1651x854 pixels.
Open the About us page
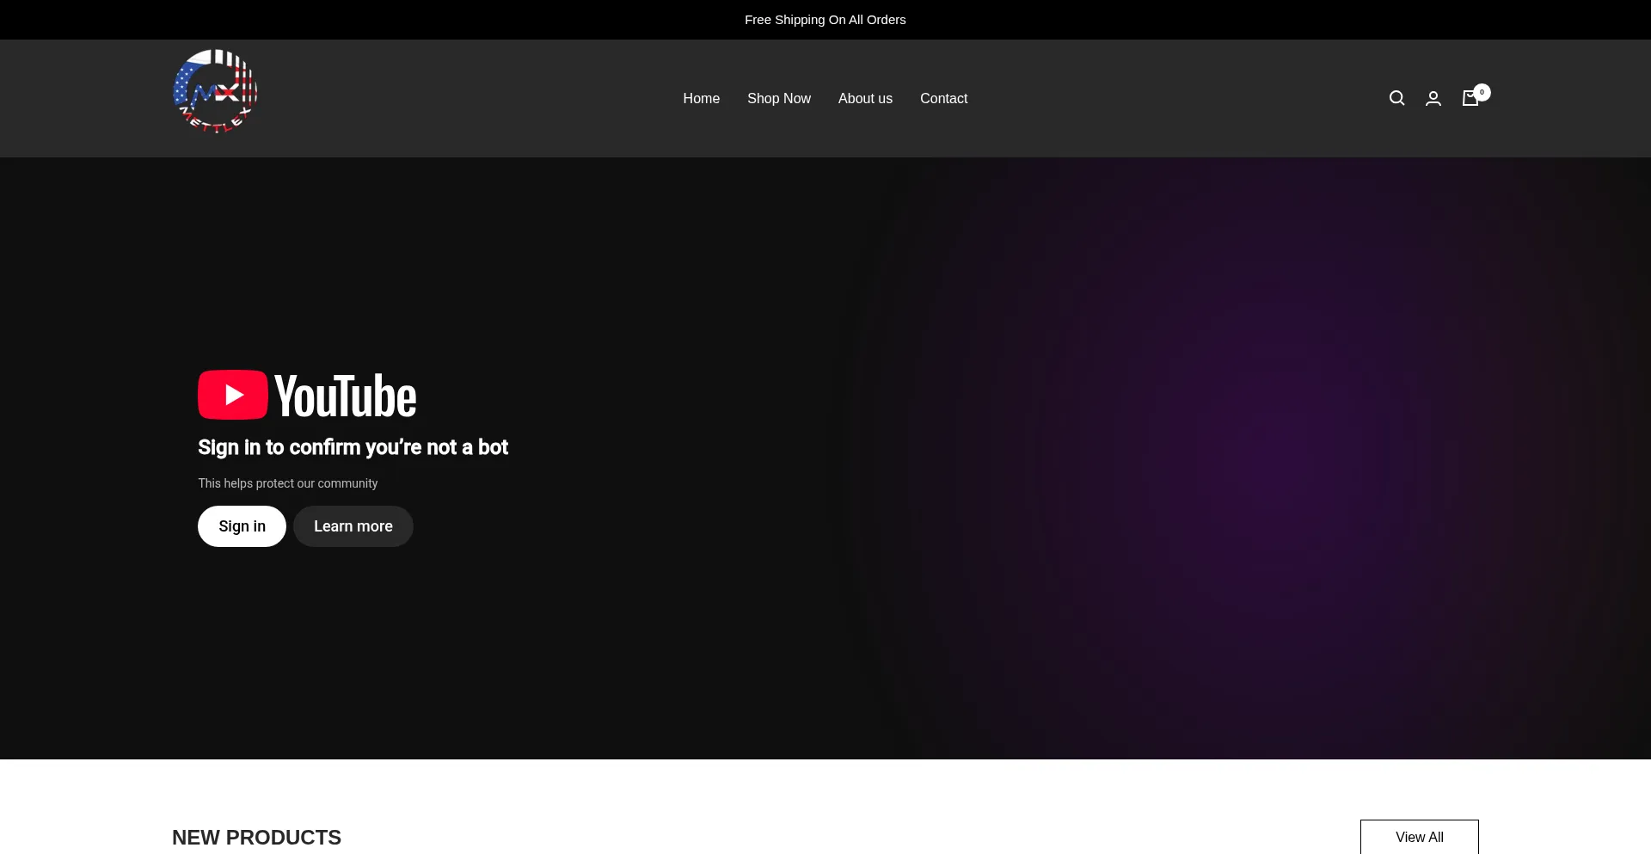[865, 98]
